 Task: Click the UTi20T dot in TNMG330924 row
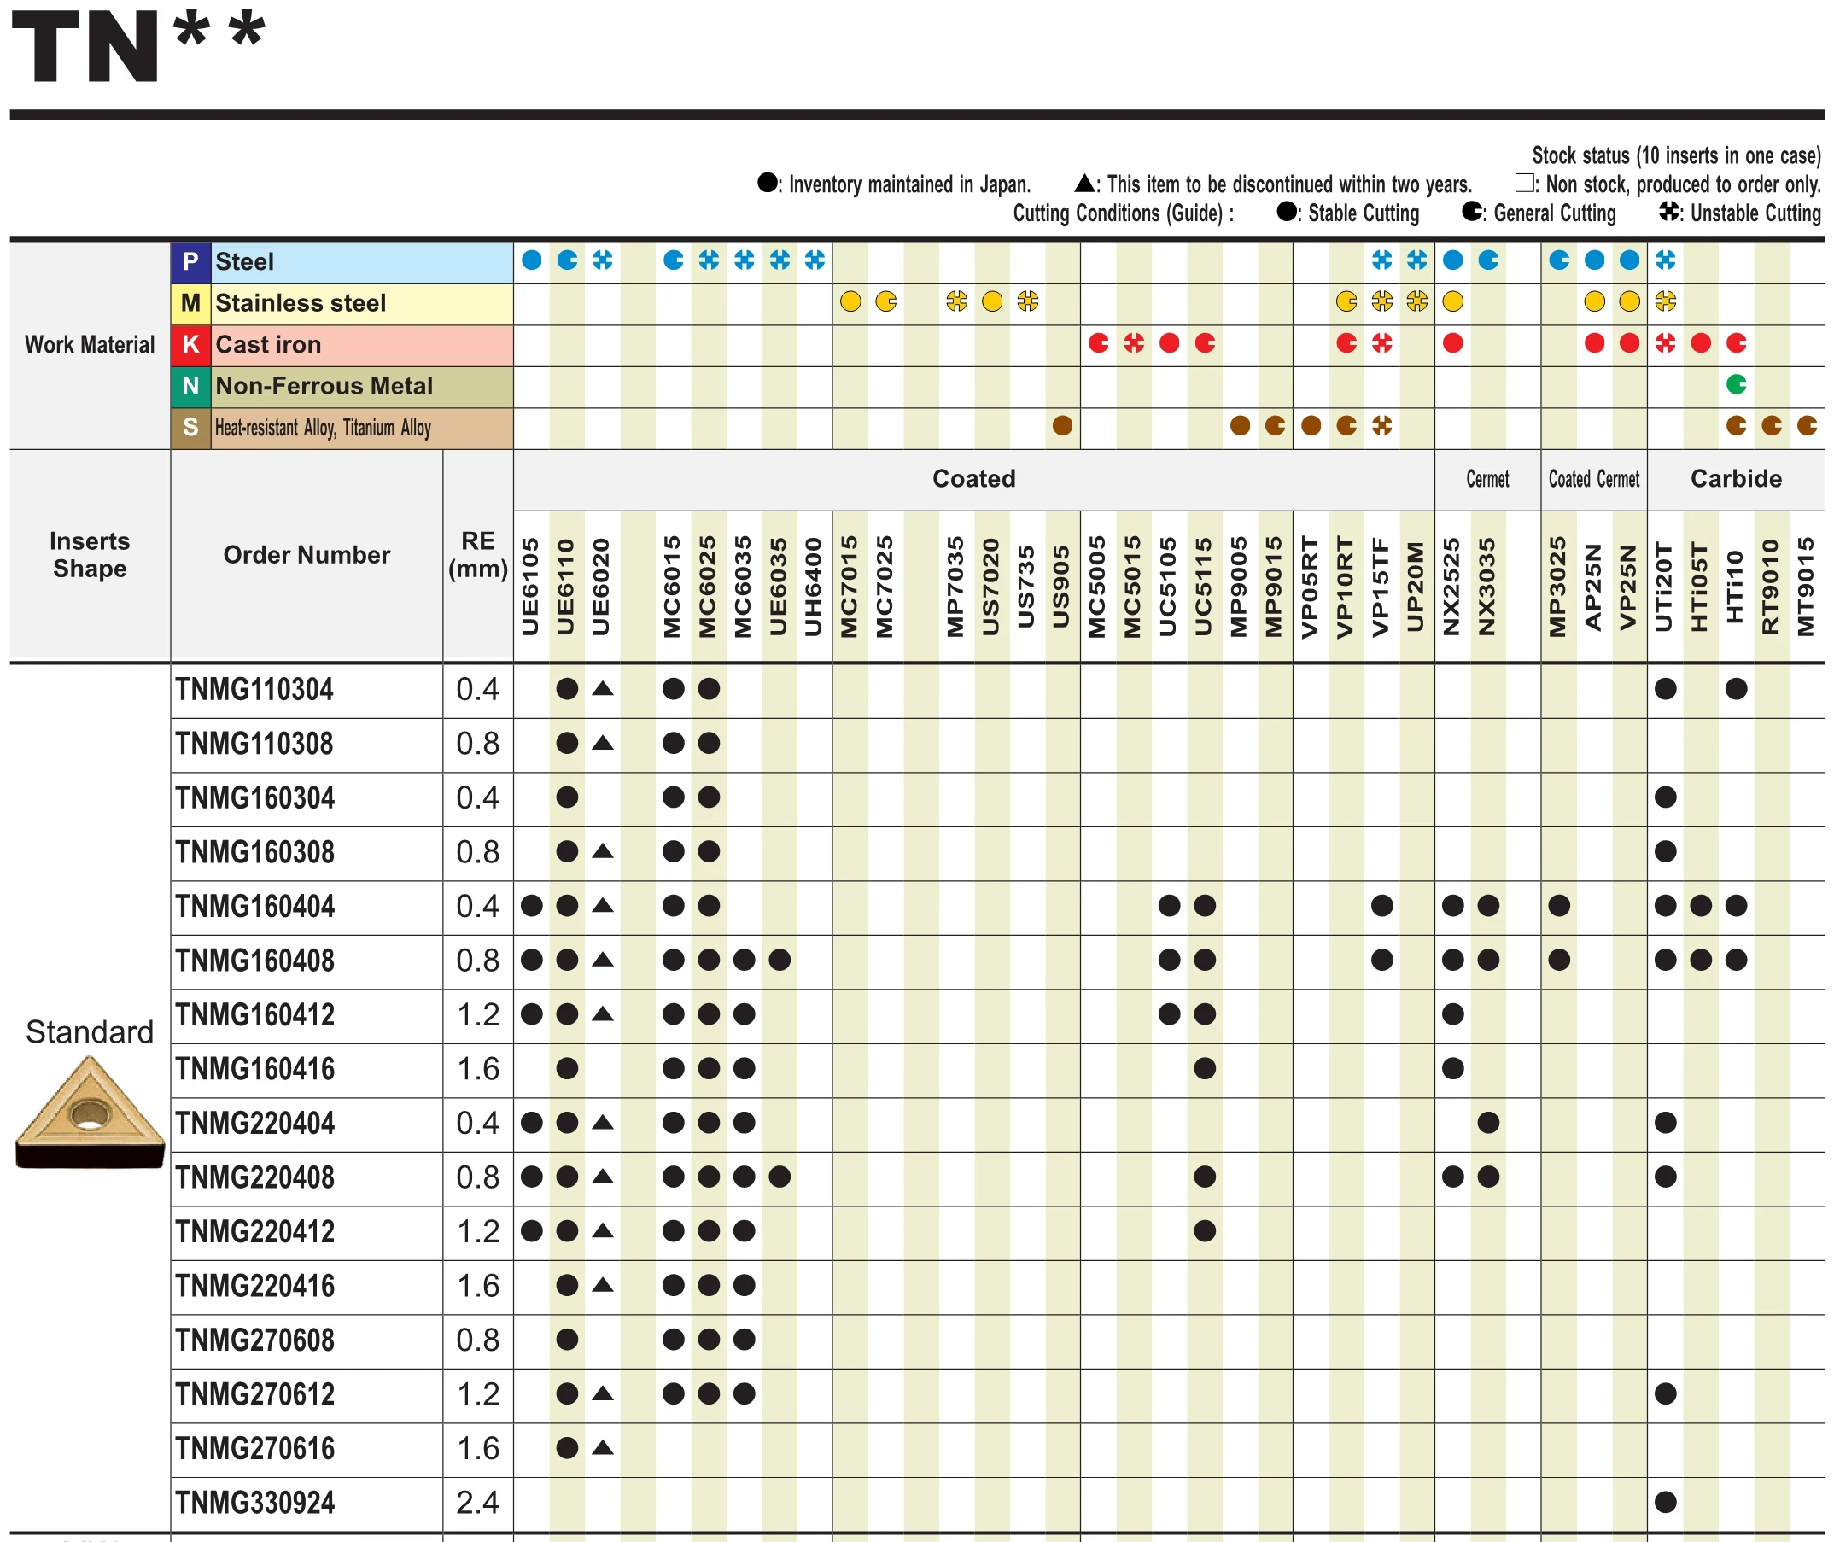pos(1665,1503)
